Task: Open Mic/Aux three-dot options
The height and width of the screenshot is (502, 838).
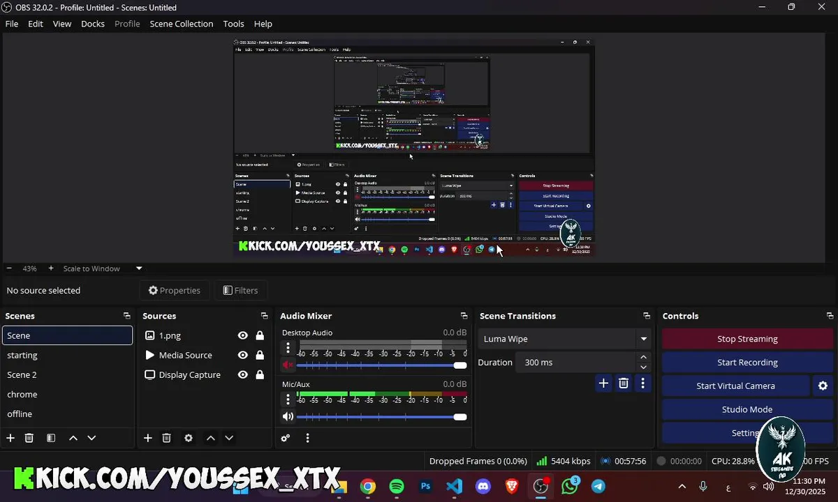Action: coord(288,399)
